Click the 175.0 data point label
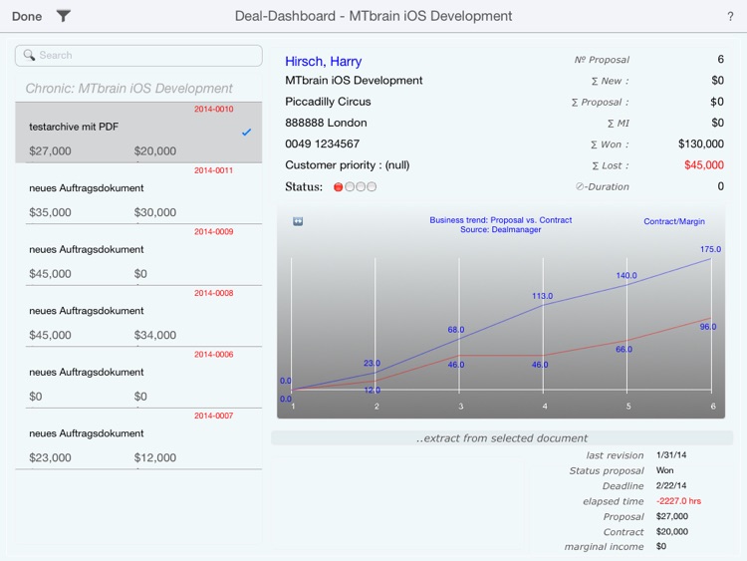 pyautogui.click(x=710, y=249)
